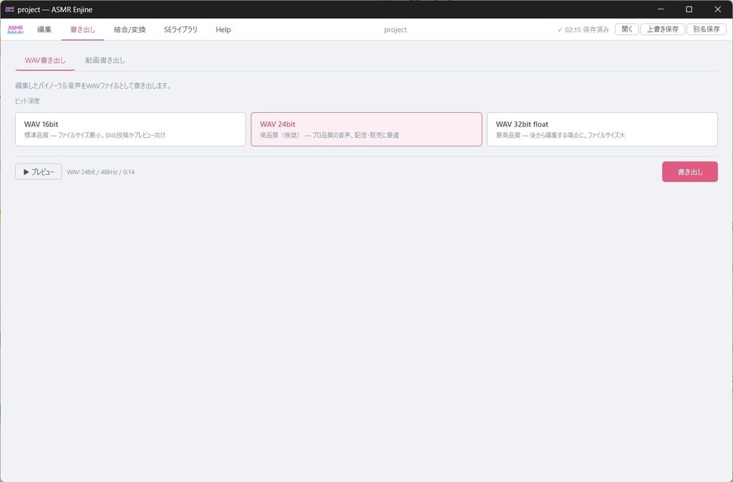
Task: Click the ASMR Enjine logo icon
Action: pos(16,29)
